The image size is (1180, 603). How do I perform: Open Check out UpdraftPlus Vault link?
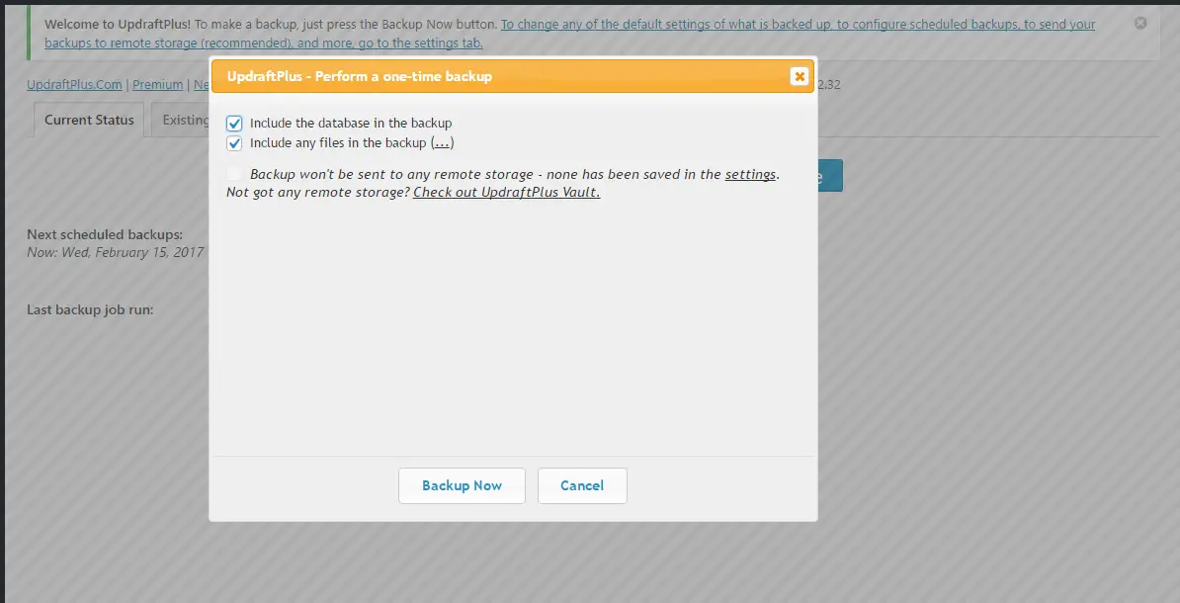[506, 192]
